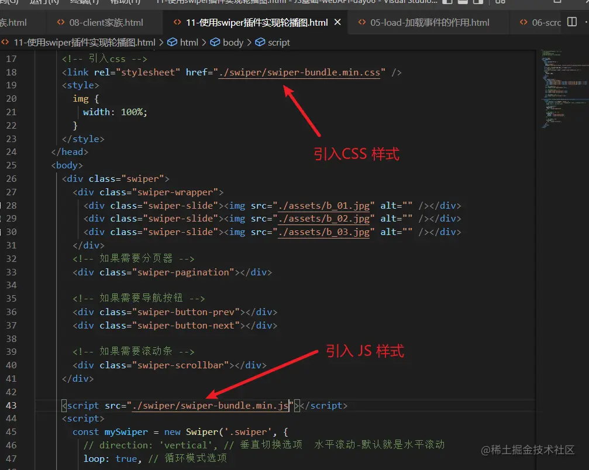Screen dimensions: 589x470
Task: Click the split editor icon
Action: point(571,22)
